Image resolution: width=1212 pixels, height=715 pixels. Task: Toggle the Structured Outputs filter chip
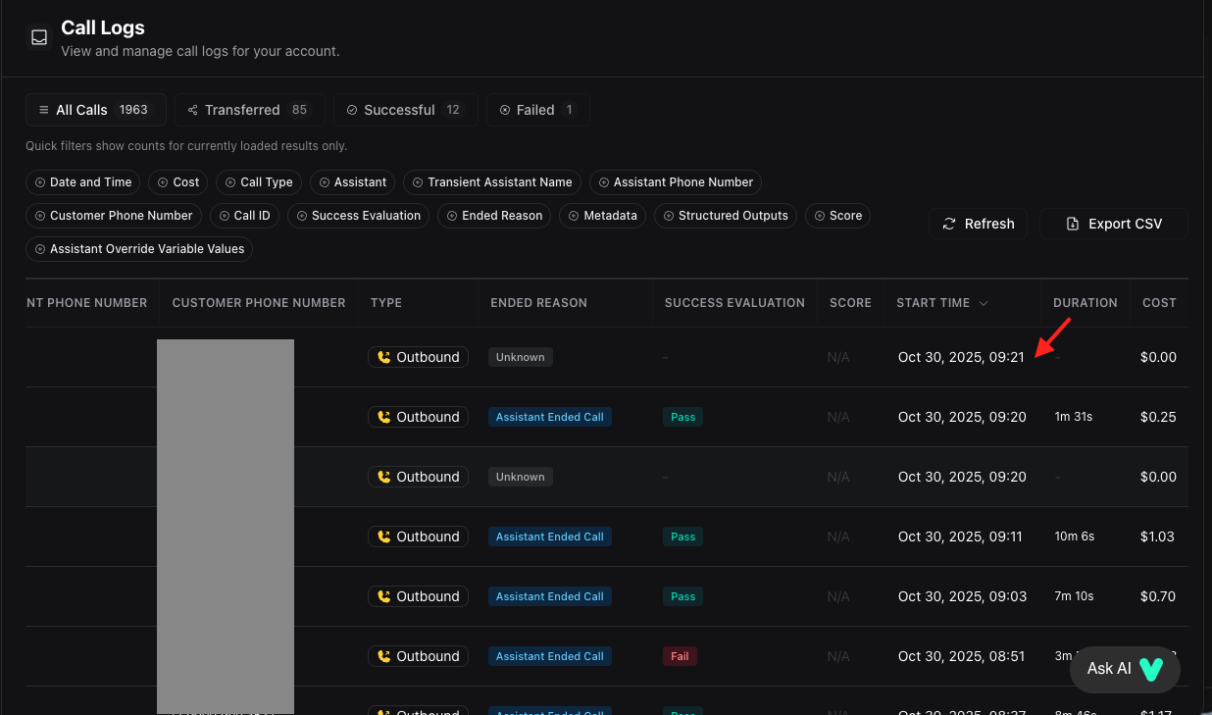(x=726, y=215)
